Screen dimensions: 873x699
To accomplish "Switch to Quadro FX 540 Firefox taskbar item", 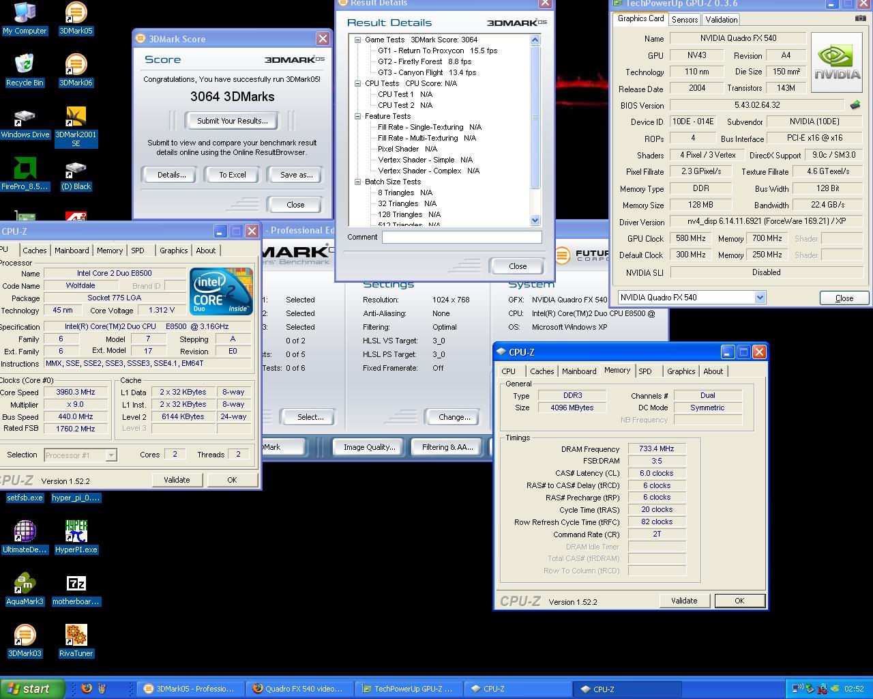I will [301, 689].
